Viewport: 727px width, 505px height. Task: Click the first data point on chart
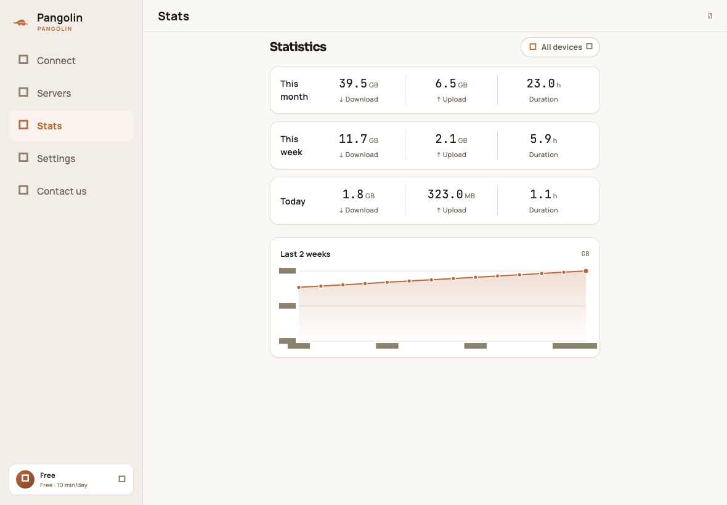click(x=299, y=287)
